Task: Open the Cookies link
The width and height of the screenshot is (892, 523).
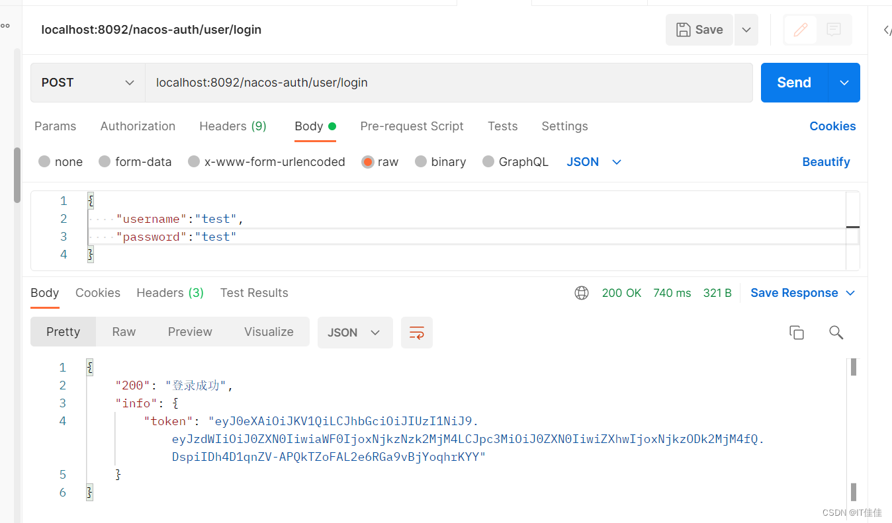Action: (832, 126)
